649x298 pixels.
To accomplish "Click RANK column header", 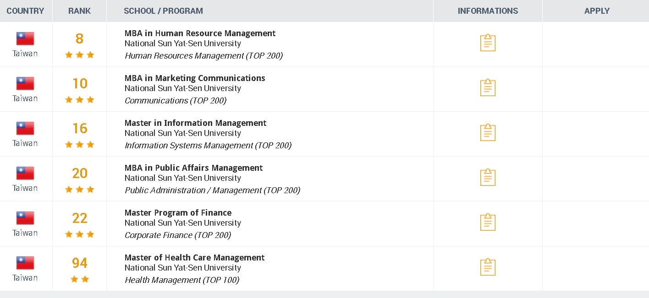I will point(79,11).
